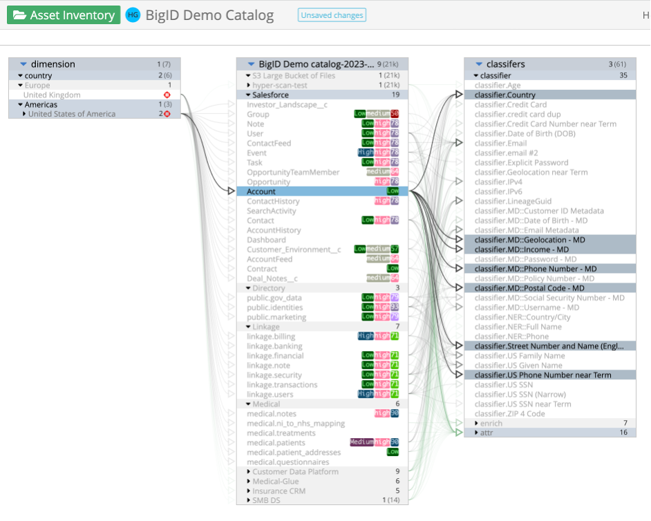Image resolution: width=651 pixels, height=521 pixels.
Task: Click link arrow beside classifier.Street Number and Name
Action: click(459, 345)
